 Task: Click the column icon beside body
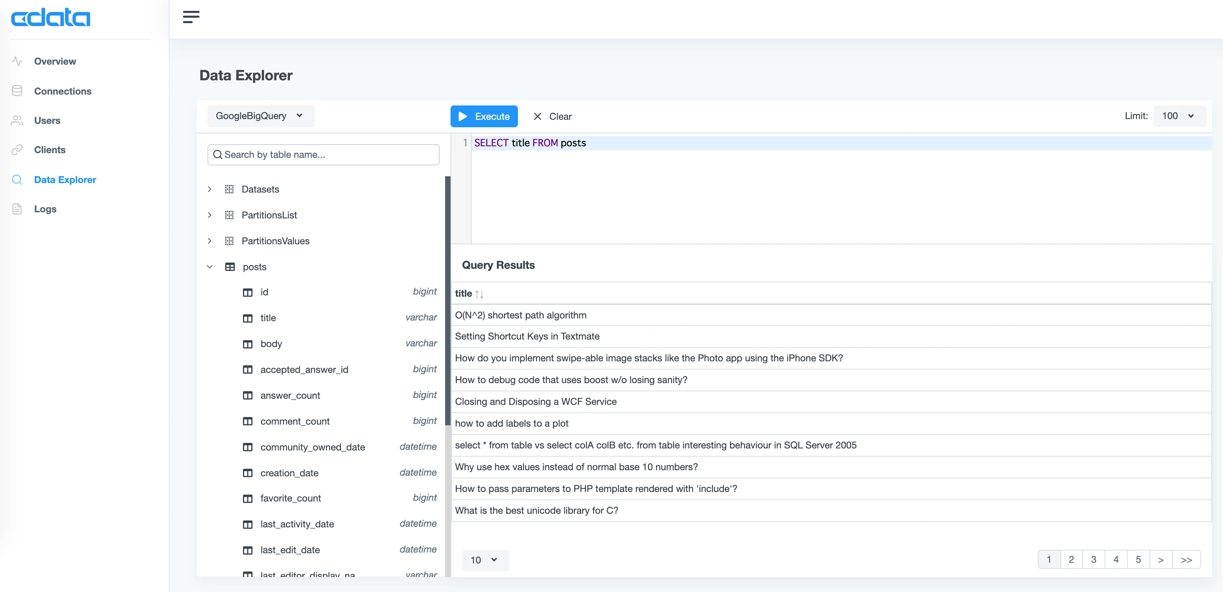pos(248,344)
